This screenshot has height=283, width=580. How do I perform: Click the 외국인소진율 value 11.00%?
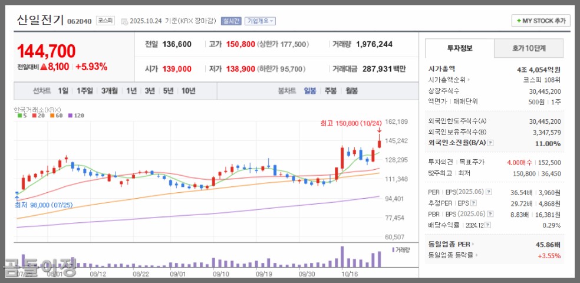click(x=548, y=143)
